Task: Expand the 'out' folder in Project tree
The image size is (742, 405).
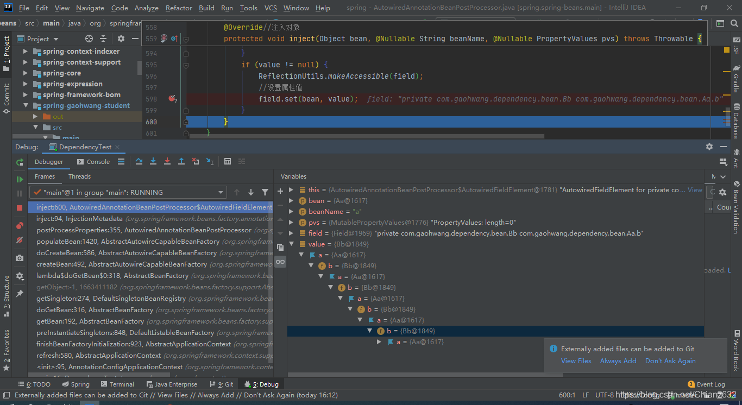Action: (x=35, y=117)
